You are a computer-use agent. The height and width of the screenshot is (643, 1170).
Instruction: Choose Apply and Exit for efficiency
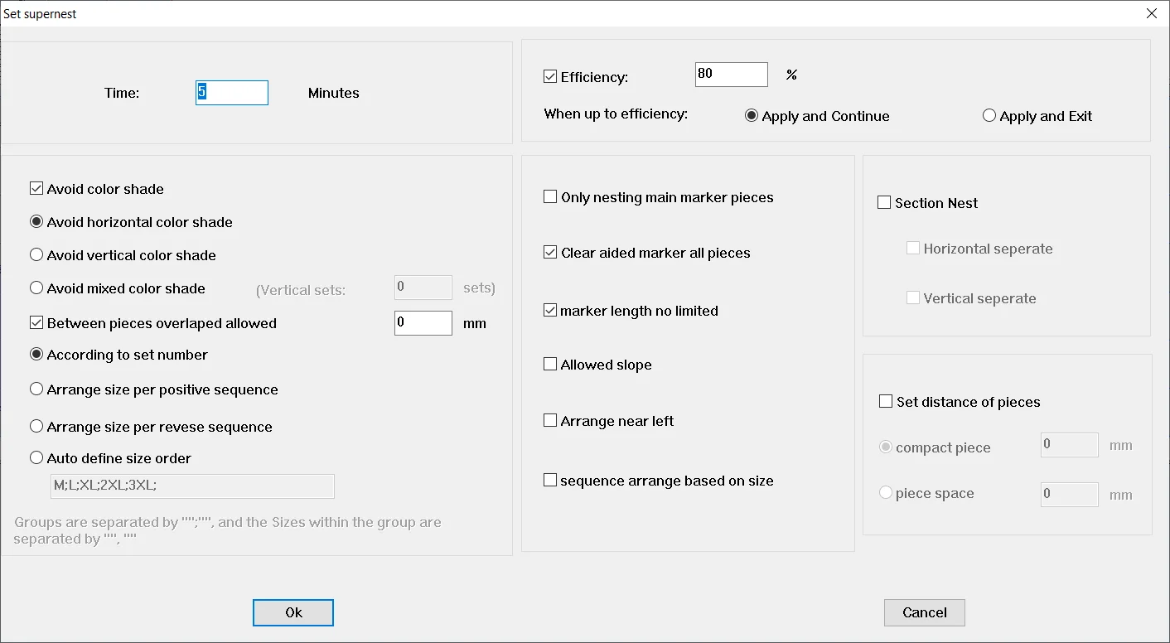(x=989, y=115)
